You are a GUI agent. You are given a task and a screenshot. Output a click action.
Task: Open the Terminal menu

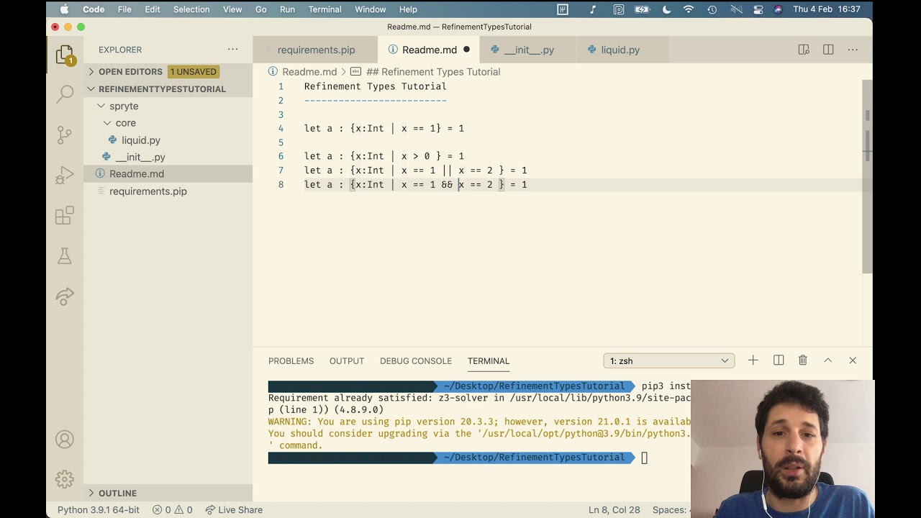(325, 9)
